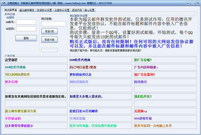Click the 发送1封 button
Screen dimensions: 201x135
tap(50, 31)
